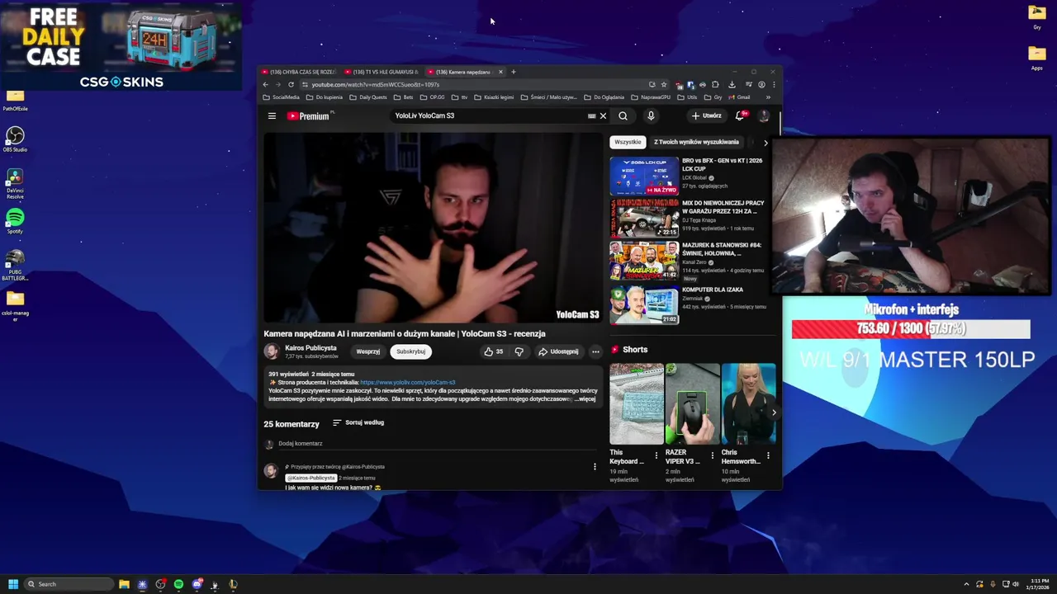Switch to the T1 VS HLE GUMAYUSI tab
The width and height of the screenshot is (1057, 594).
click(x=381, y=72)
